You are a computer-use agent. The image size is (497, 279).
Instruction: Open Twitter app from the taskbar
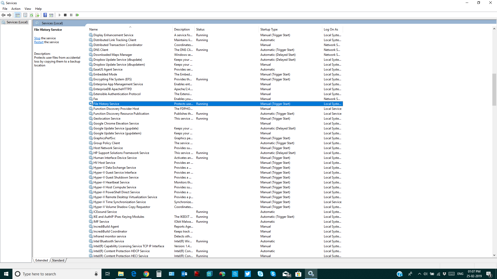(248, 274)
